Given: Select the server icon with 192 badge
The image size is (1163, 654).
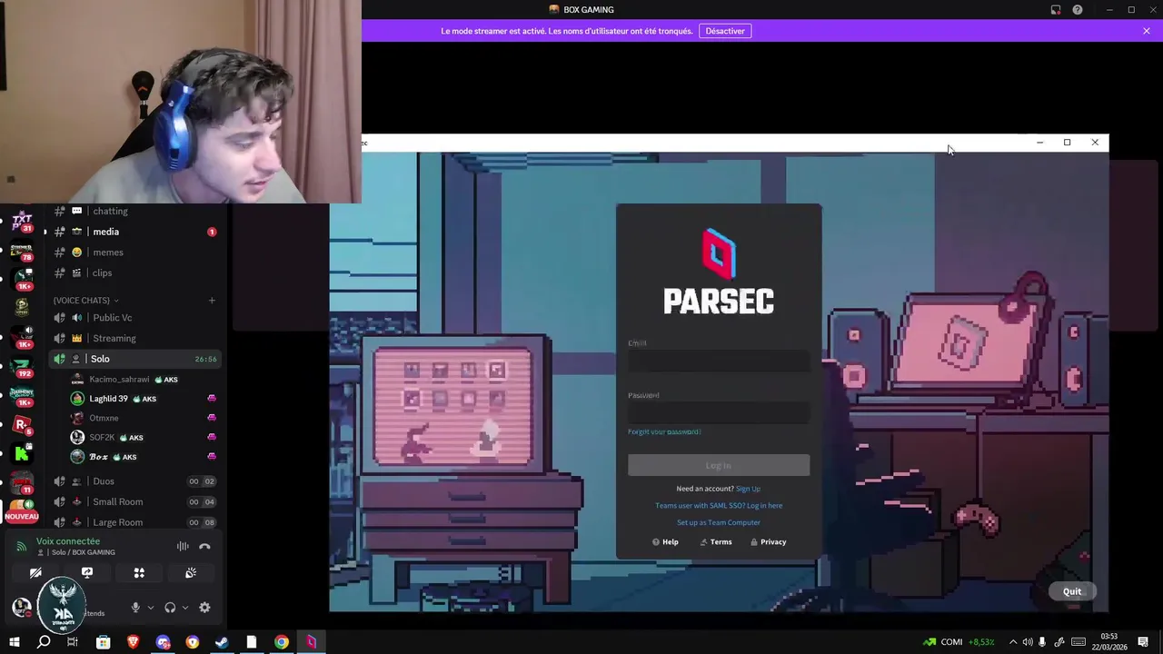Looking at the screenshot, I should point(22,366).
